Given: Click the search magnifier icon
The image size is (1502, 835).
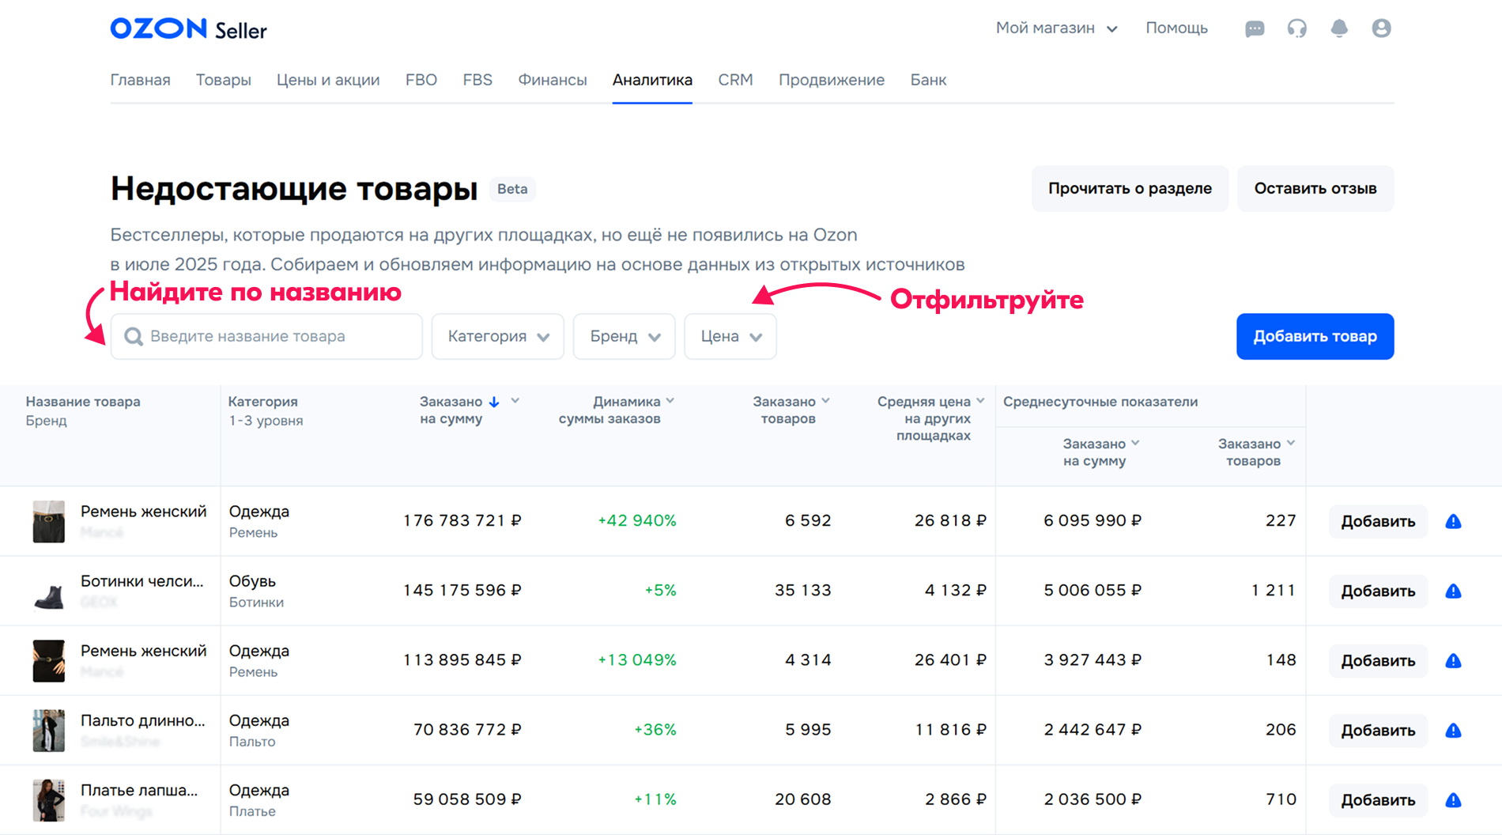Looking at the screenshot, I should click(134, 337).
